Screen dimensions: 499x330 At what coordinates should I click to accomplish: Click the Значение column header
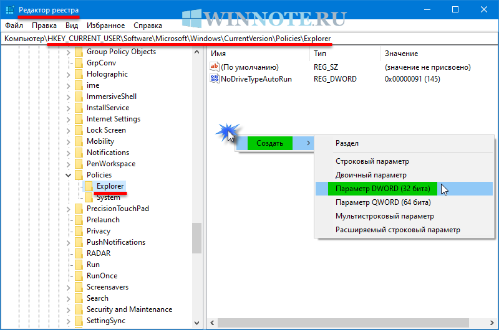[439, 54]
